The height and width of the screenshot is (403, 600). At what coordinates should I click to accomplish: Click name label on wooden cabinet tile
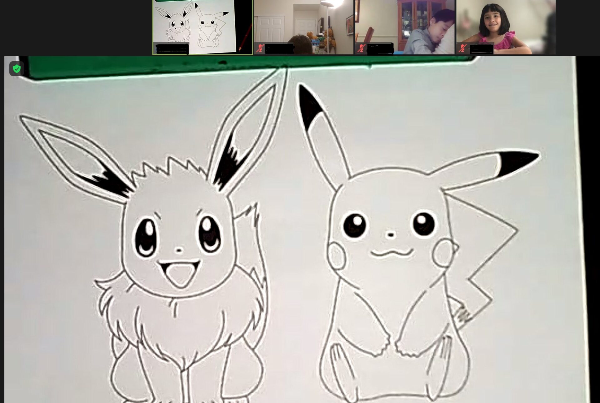tap(380, 49)
